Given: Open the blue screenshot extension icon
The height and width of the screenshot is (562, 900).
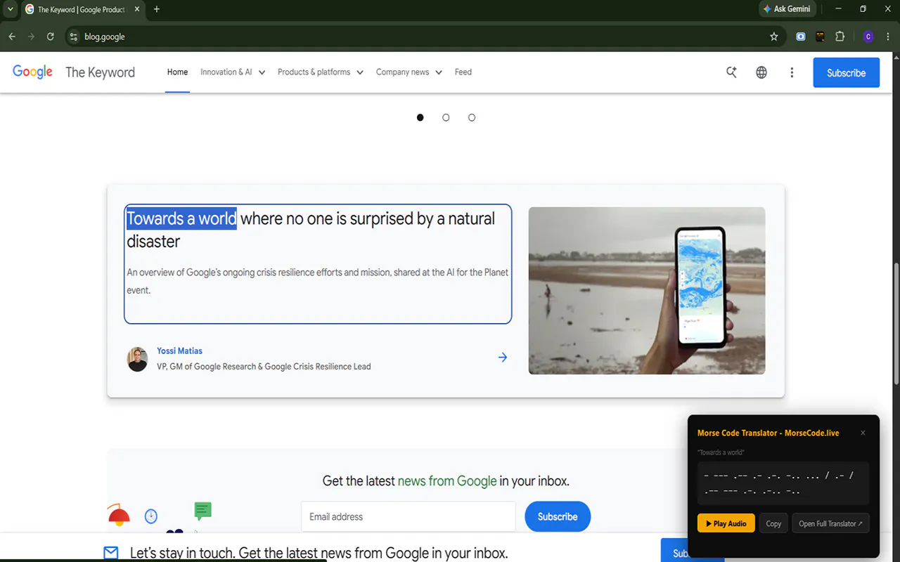Looking at the screenshot, I should click(x=801, y=37).
